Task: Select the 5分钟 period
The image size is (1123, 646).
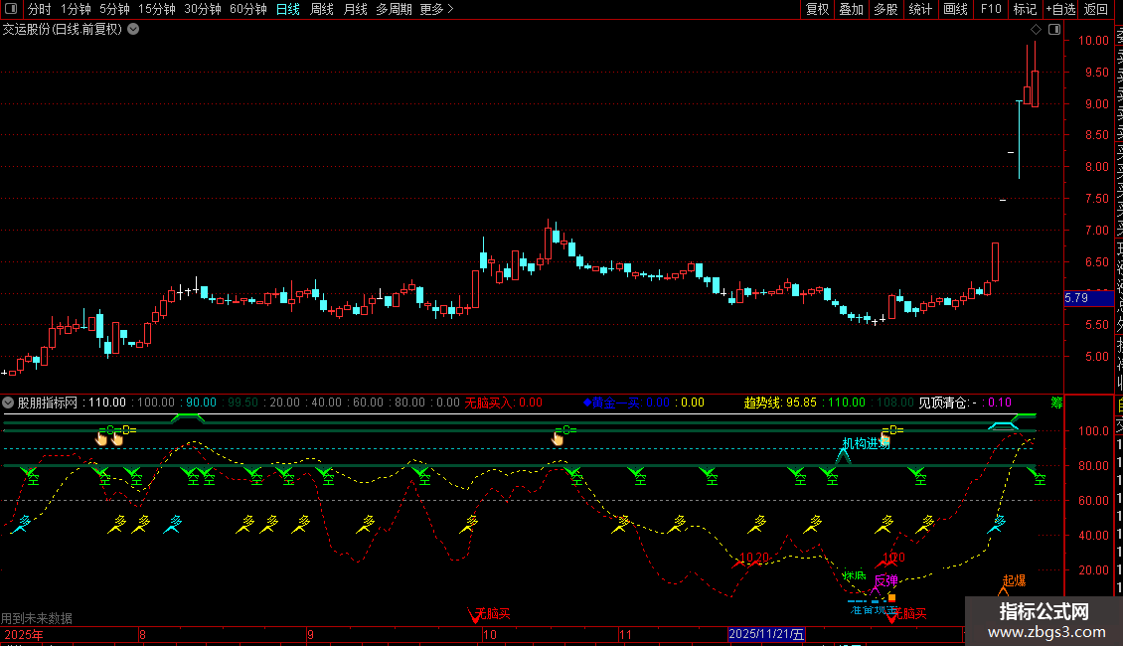Action: coord(114,9)
